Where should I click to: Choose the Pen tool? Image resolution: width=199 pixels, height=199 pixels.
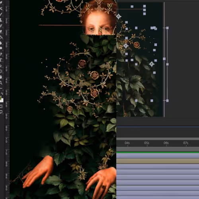point(1,54)
